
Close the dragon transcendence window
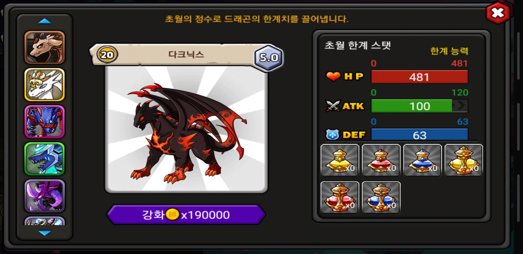click(498, 13)
